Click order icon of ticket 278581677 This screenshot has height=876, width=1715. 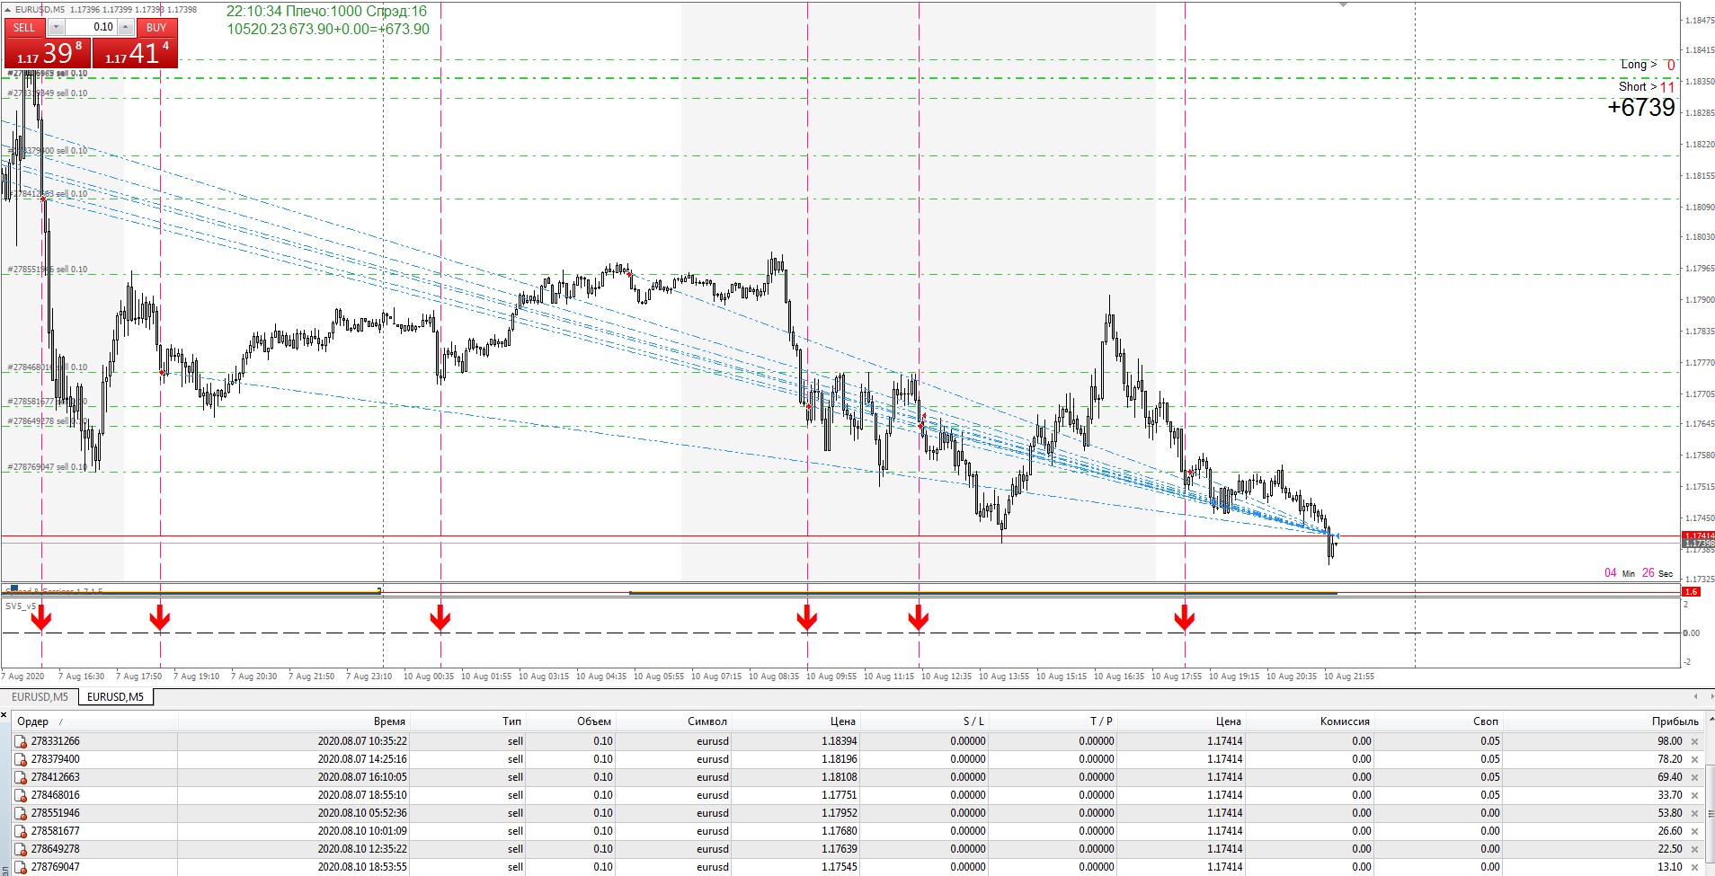21,831
